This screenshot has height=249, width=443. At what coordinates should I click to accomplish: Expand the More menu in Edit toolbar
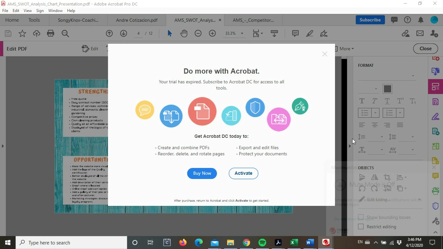click(346, 49)
